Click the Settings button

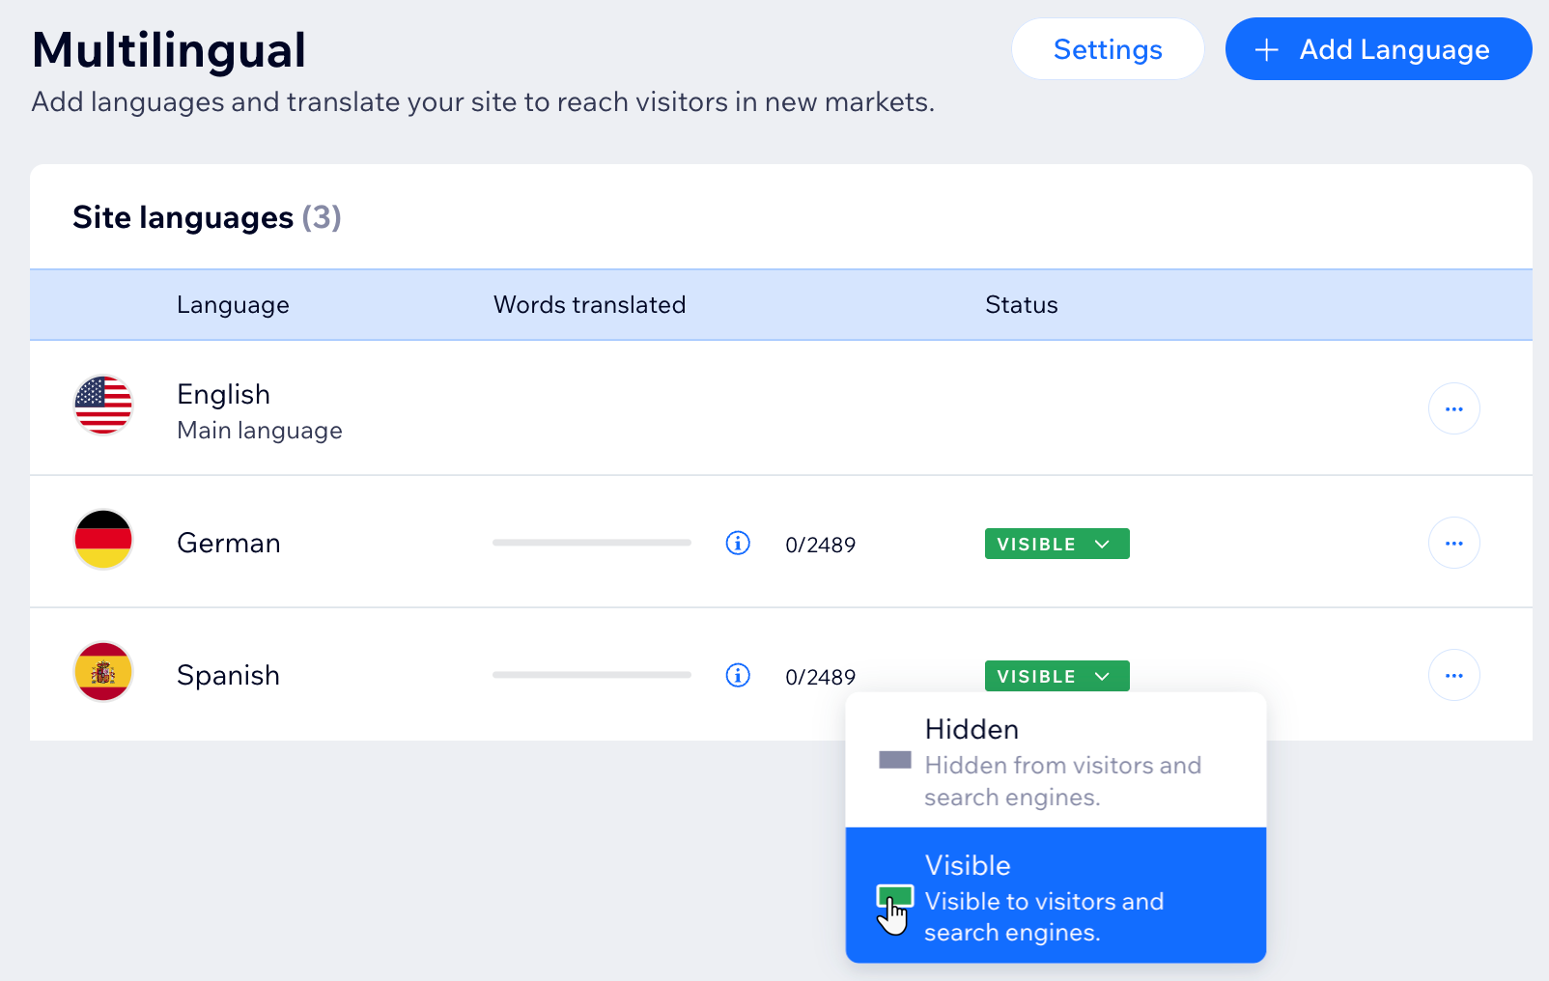point(1108,49)
